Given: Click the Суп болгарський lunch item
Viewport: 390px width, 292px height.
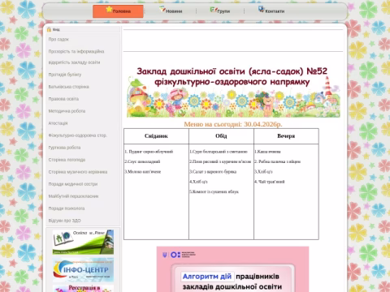Looking at the screenshot, I should (219, 152).
